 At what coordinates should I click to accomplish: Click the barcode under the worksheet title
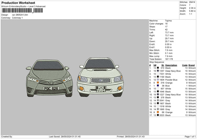tap(22, 10)
